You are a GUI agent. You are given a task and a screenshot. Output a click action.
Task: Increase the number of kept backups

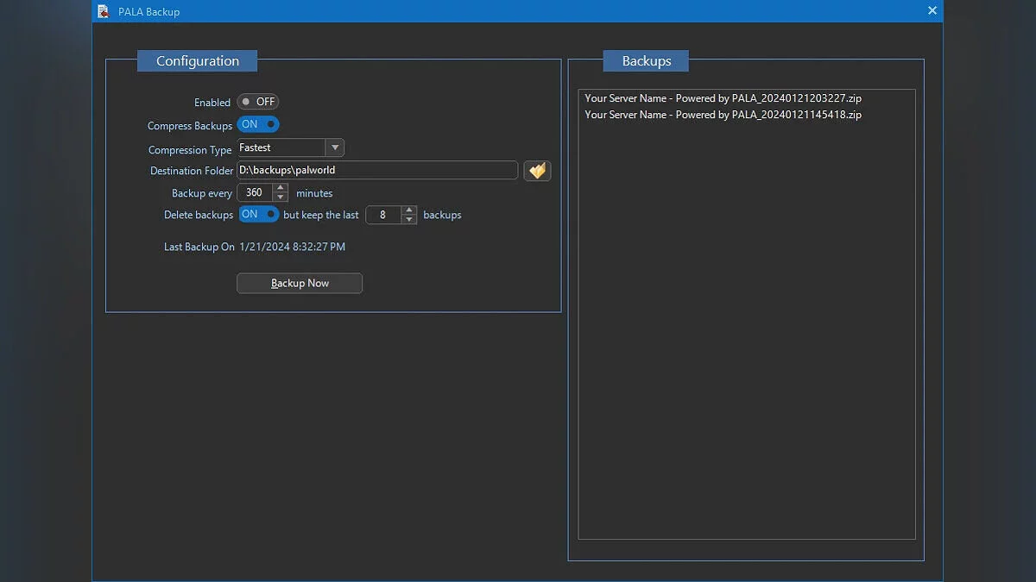(409, 211)
